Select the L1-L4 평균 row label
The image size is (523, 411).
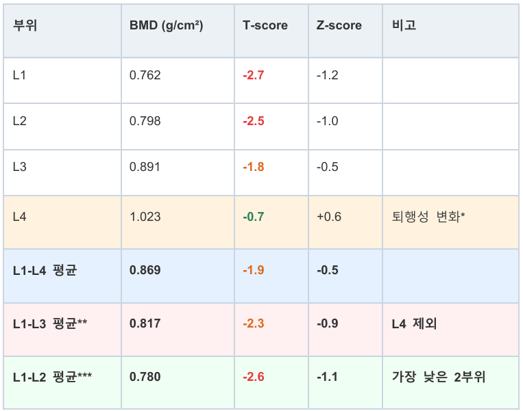click(45, 270)
